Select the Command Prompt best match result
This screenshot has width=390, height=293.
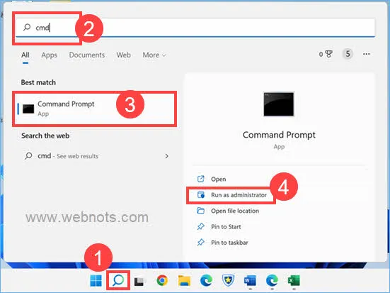pyautogui.click(x=95, y=109)
